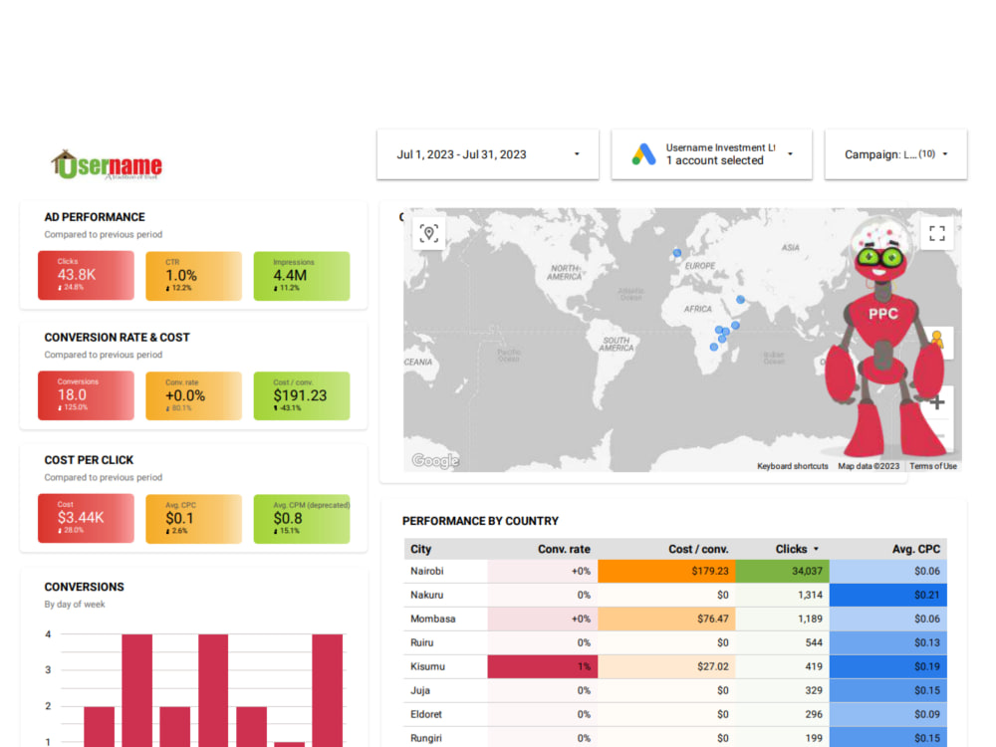Image resolution: width=996 pixels, height=747 pixels.
Task: Click the Username house logo
Action: pyautogui.click(x=107, y=165)
